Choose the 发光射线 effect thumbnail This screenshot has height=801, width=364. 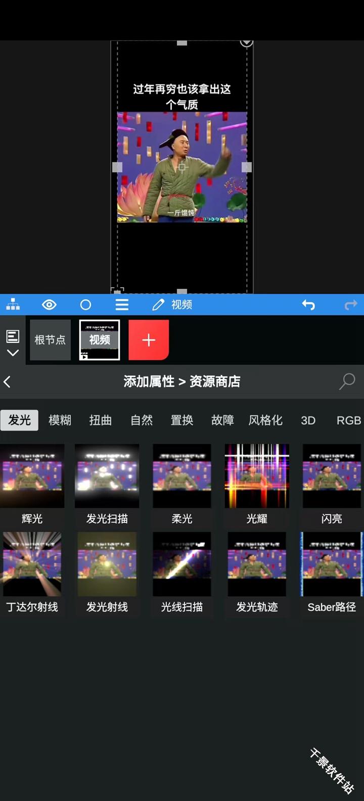pyautogui.click(x=107, y=564)
